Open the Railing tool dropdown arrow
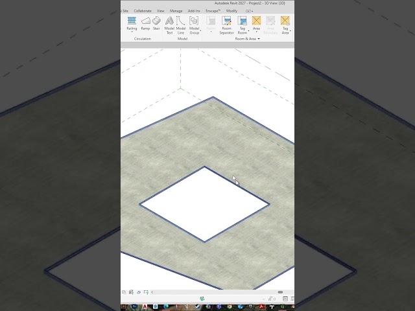The image size is (415, 311). (x=132, y=32)
